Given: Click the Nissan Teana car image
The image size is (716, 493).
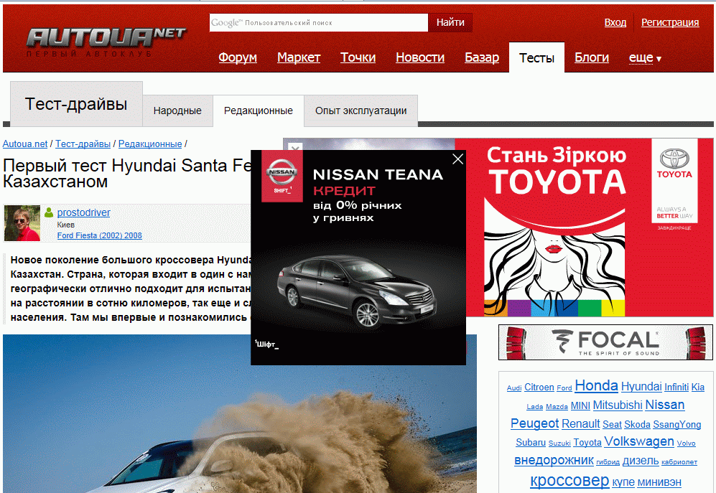Looking at the screenshot, I should [357, 291].
